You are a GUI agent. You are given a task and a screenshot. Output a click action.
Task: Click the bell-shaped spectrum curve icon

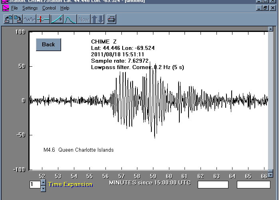(70, 19)
